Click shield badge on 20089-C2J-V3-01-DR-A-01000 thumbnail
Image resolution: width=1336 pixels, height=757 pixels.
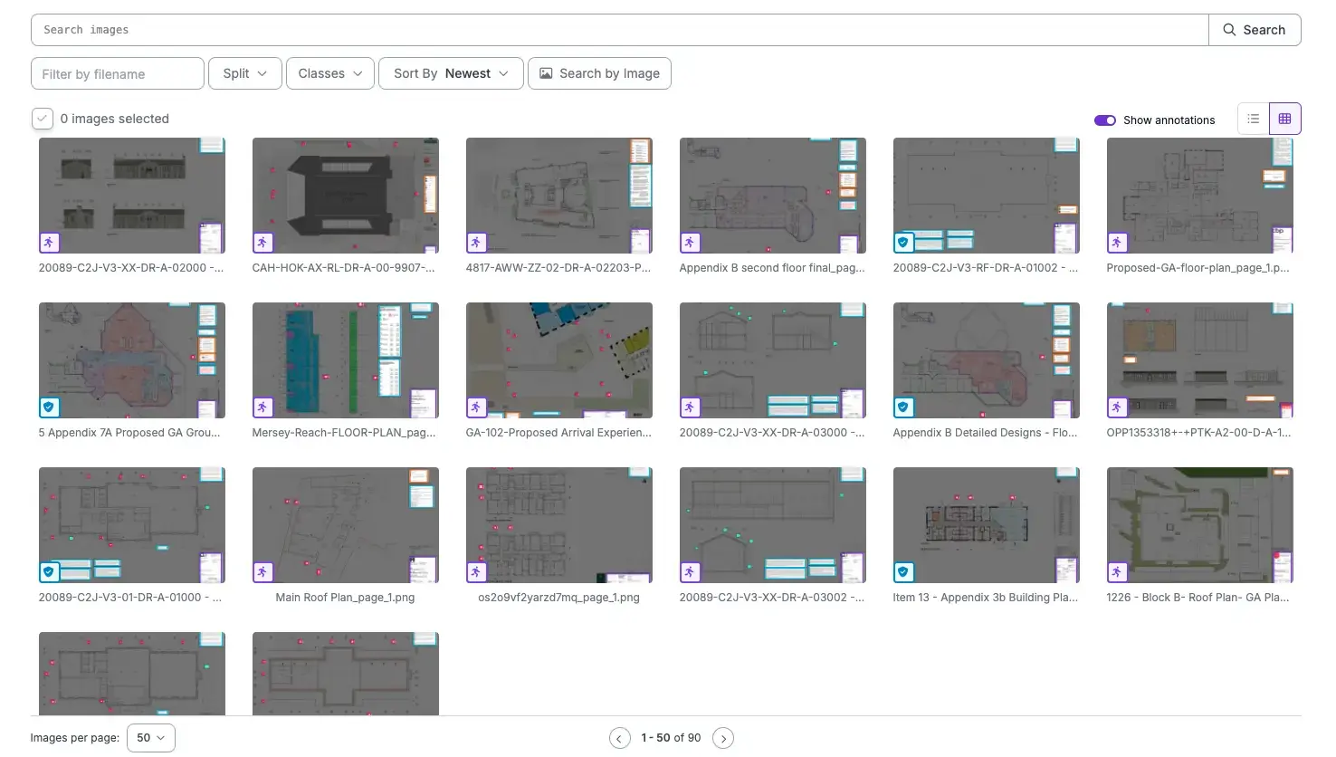(x=50, y=572)
